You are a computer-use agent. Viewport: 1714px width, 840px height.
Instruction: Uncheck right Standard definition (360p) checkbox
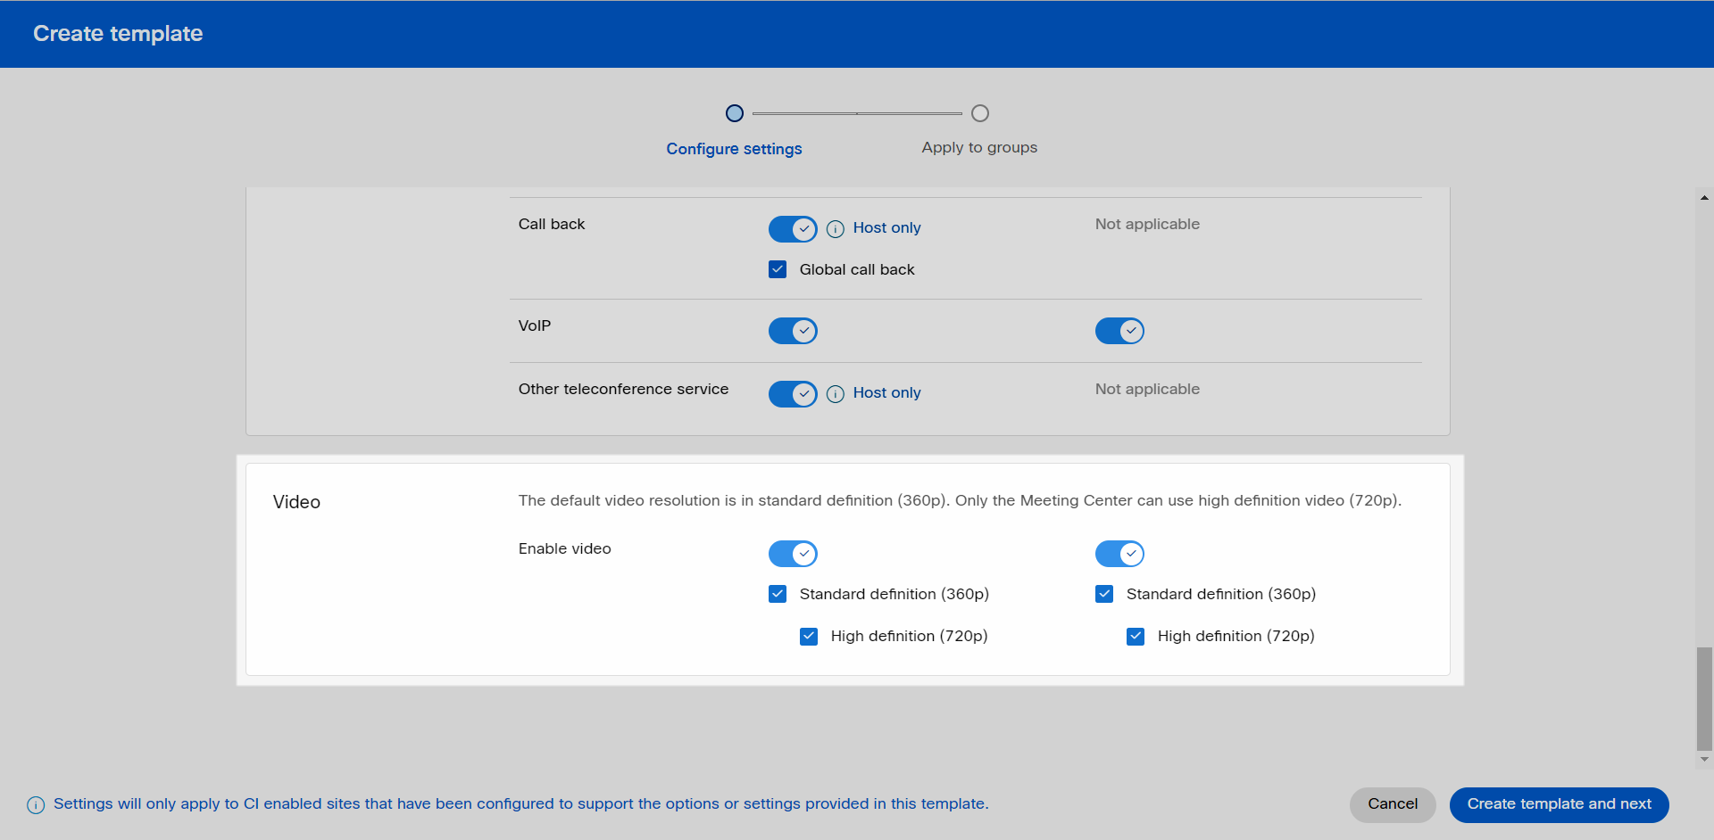tap(1104, 594)
